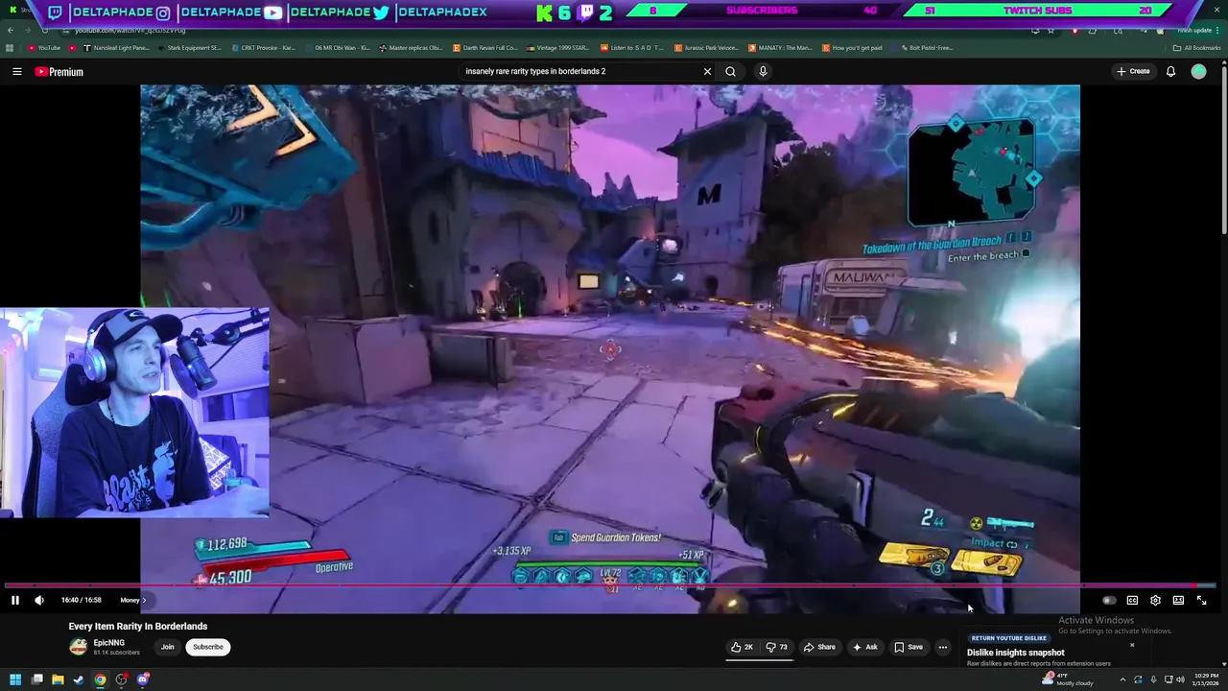Run search with magnifier button
This screenshot has height=691, width=1228.
pos(730,71)
